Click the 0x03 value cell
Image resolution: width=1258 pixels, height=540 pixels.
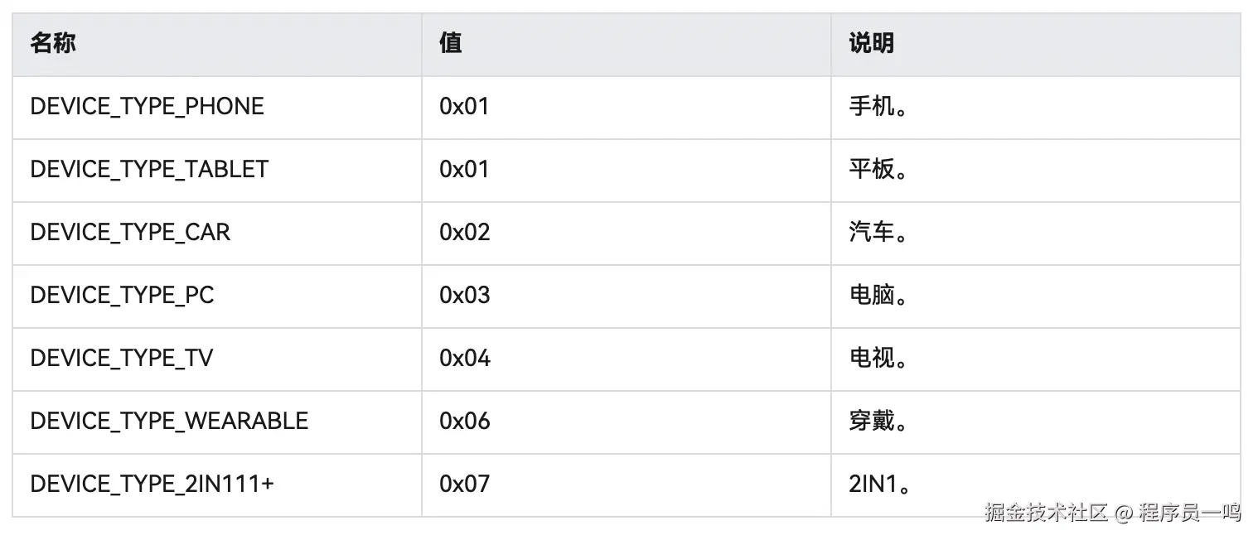click(465, 296)
